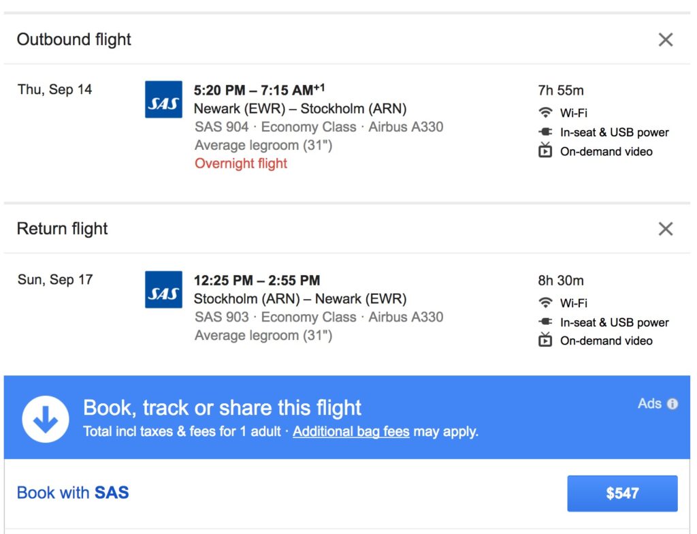Viewport: 697px width, 534px height.
Task: Click the Book with SAS text
Action: click(x=73, y=492)
